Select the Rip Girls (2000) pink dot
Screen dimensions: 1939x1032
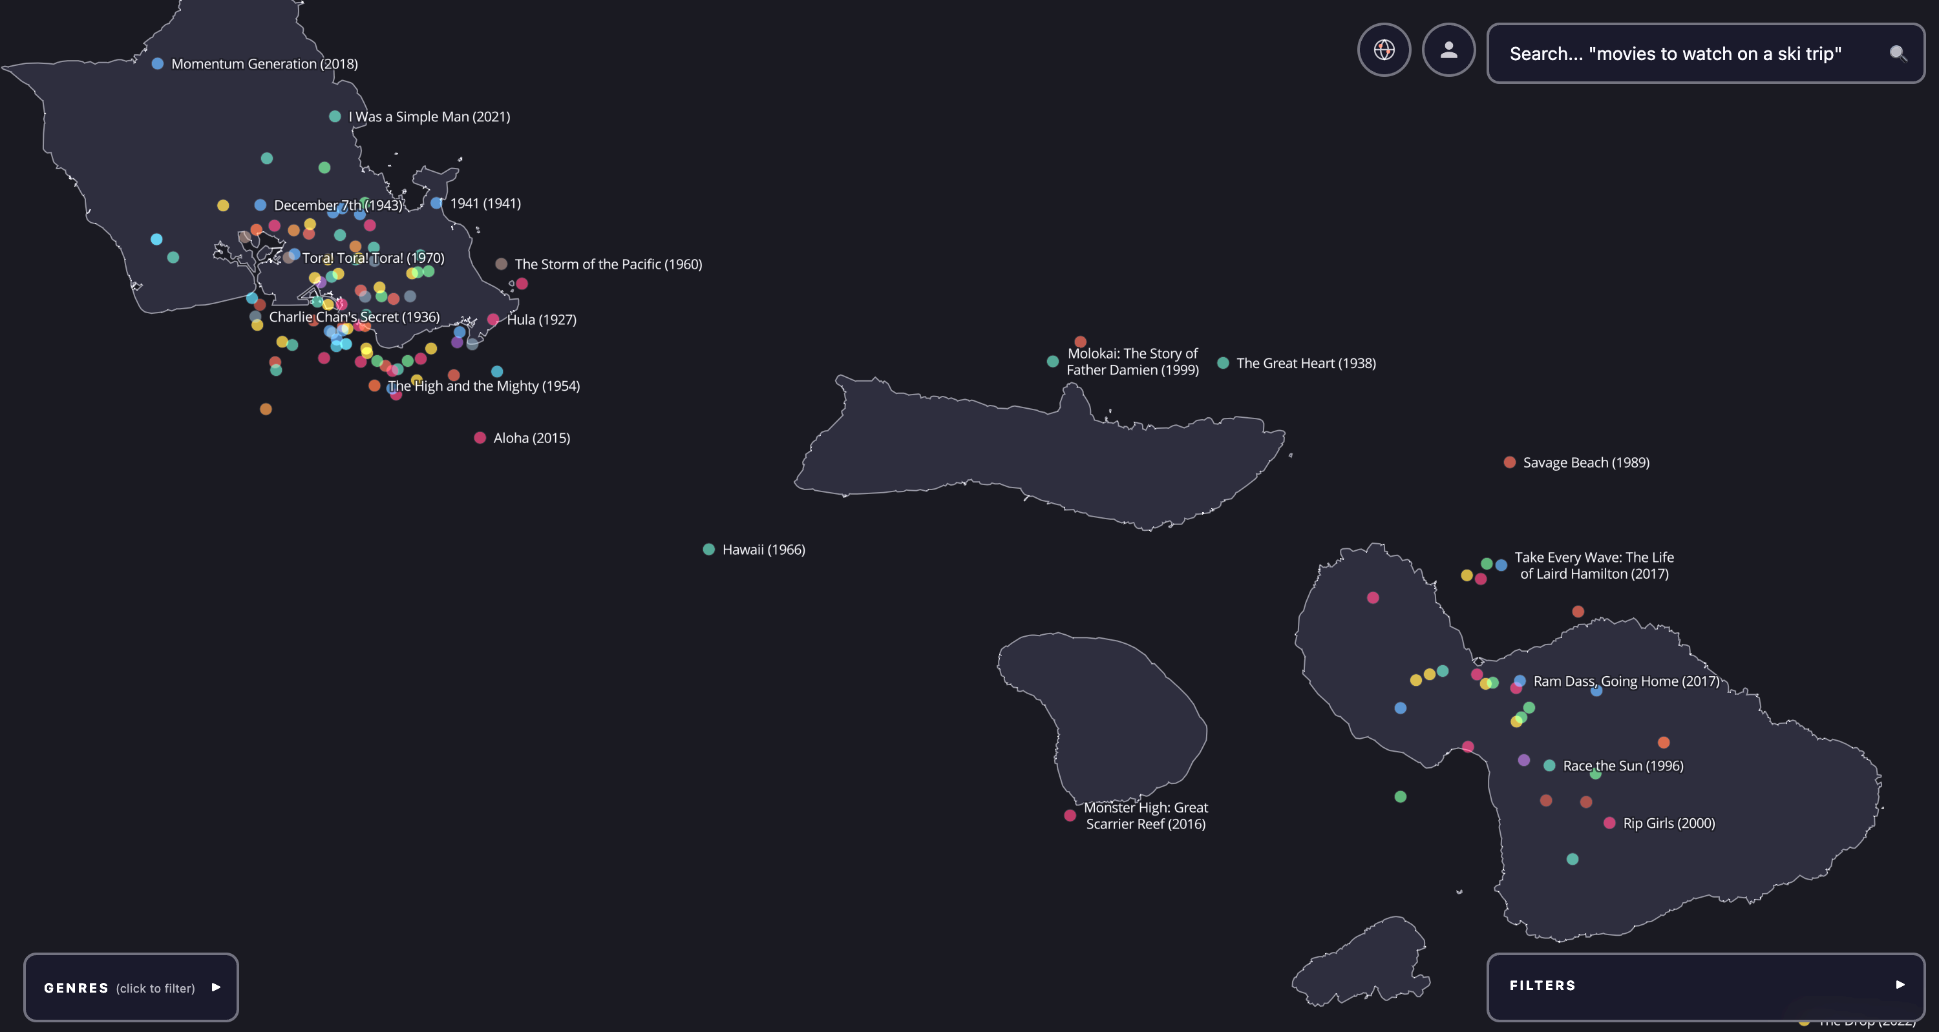tap(1609, 823)
